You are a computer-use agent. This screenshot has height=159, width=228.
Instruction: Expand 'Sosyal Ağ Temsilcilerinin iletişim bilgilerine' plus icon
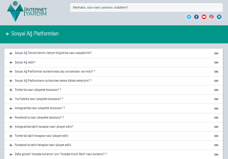click(11, 53)
